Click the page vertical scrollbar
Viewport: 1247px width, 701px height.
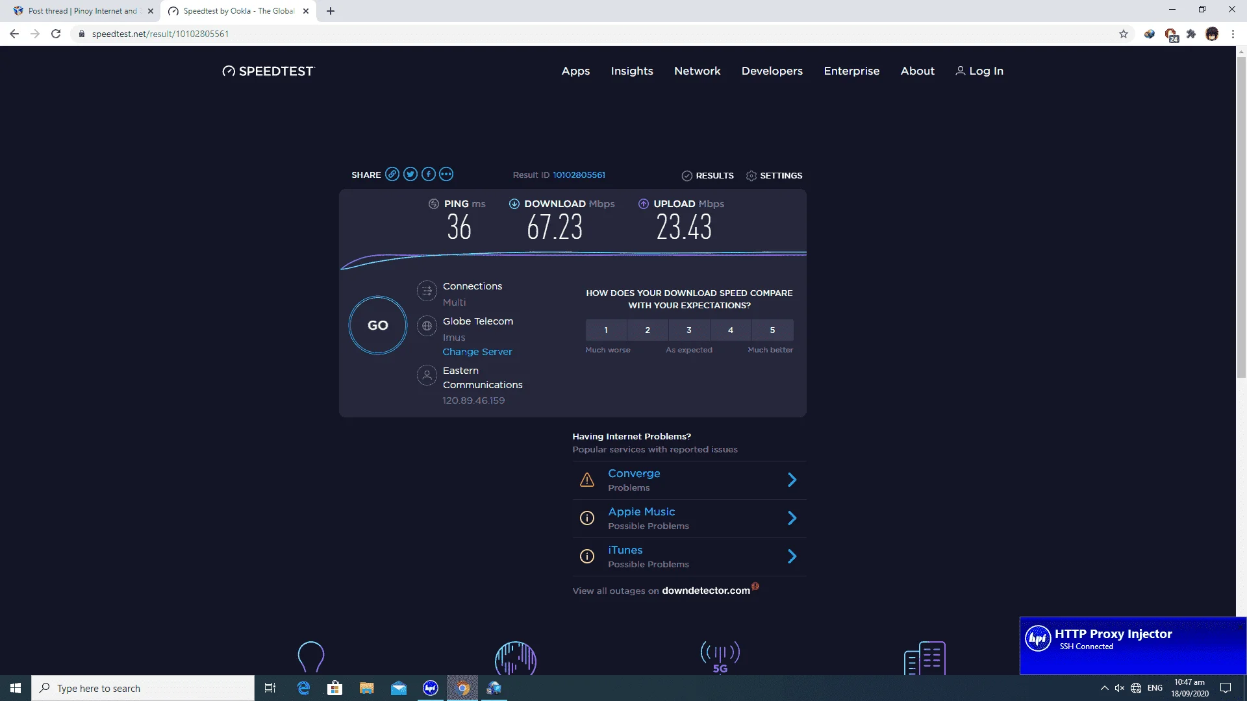tap(1241, 216)
